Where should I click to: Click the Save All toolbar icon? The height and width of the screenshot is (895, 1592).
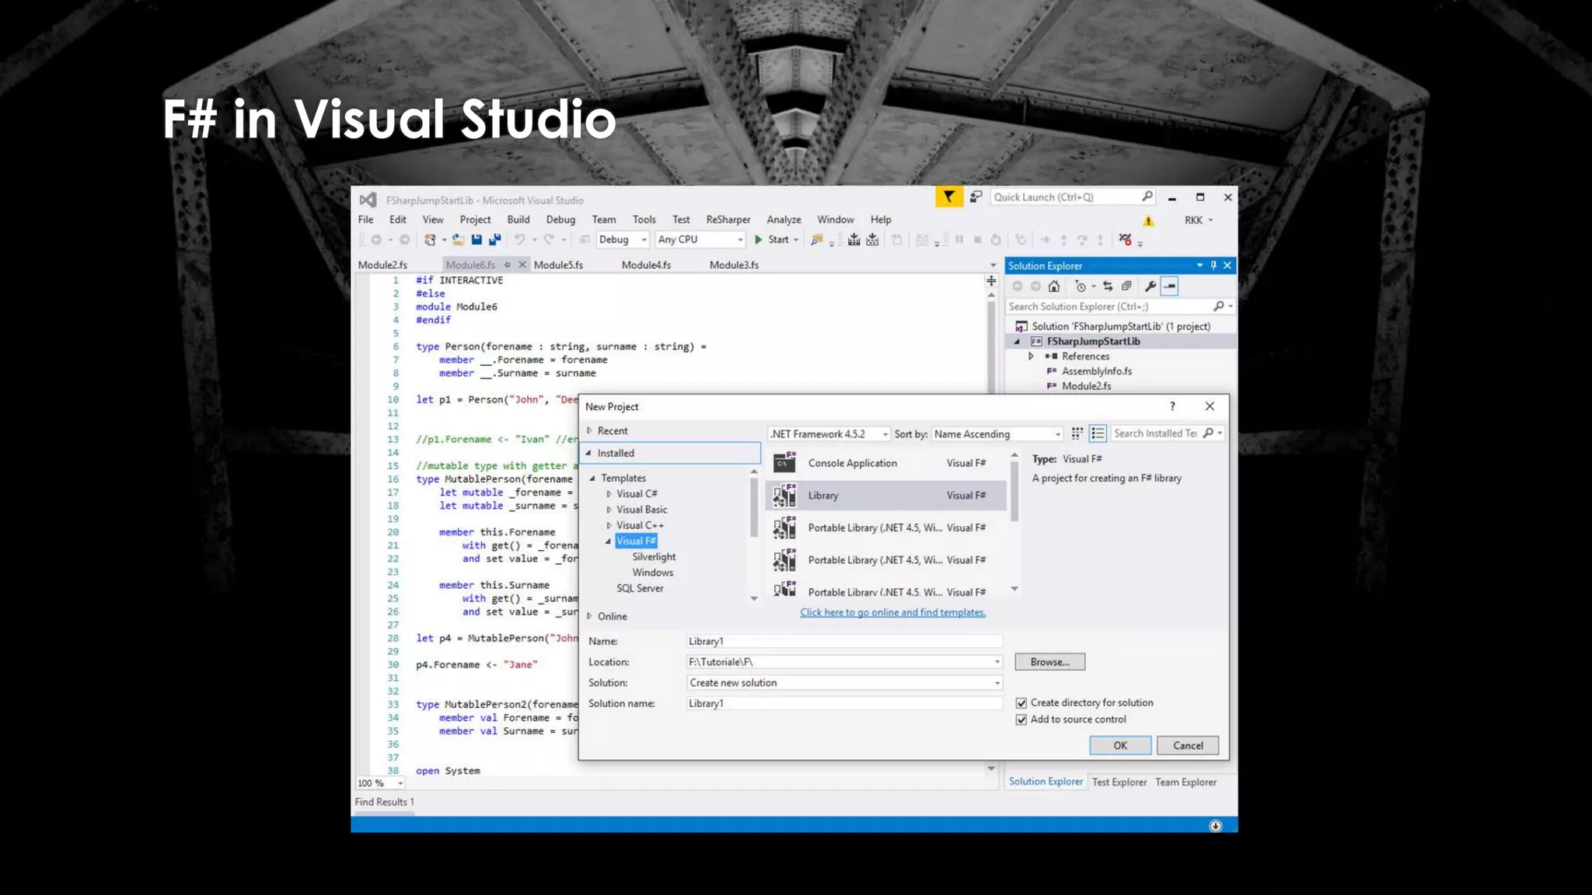coord(494,240)
